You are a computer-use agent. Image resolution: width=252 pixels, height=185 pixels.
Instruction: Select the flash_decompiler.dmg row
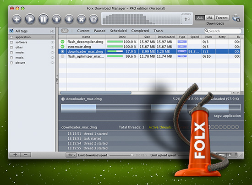pos(149,42)
